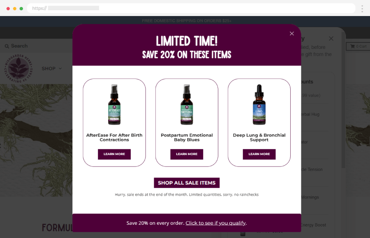Close the side panel behind the popup
The height and width of the screenshot is (238, 370).
click(331, 39)
